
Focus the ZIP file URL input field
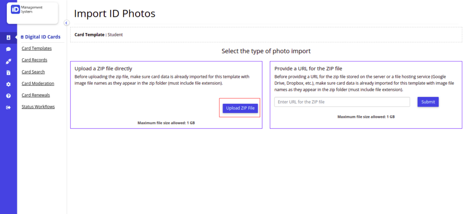[x=342, y=102]
